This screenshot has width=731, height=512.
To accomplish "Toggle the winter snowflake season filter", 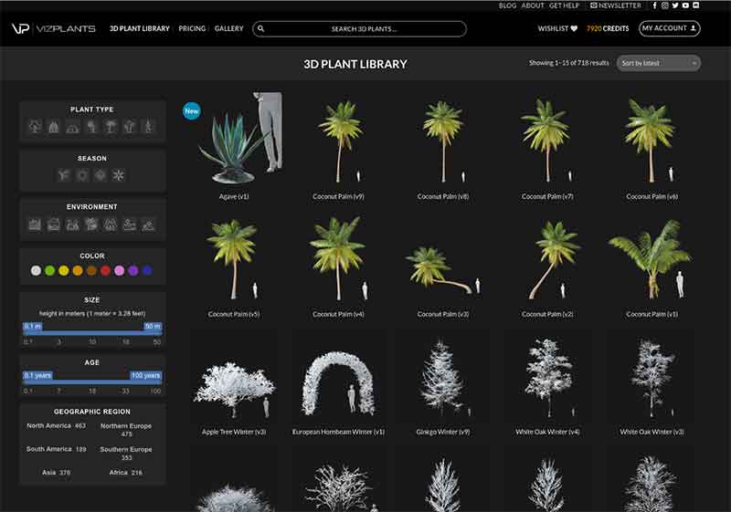I will click(119, 175).
